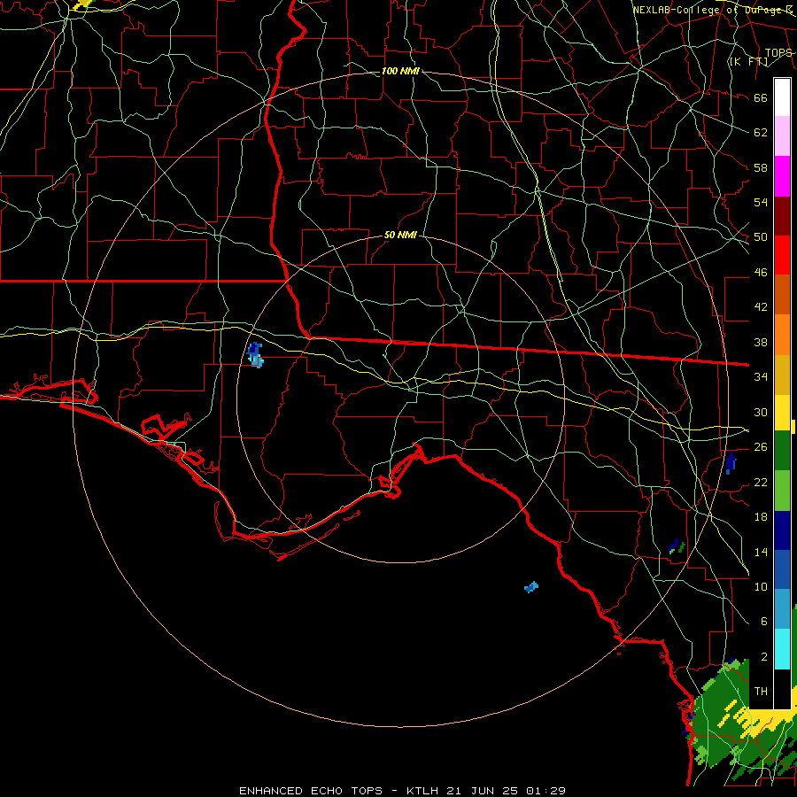
Task: Click the "46" scale value
Action: tap(761, 273)
